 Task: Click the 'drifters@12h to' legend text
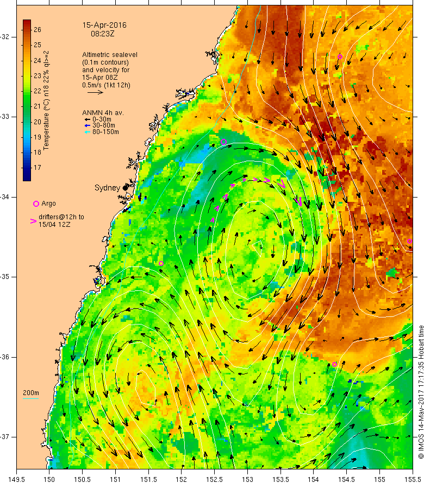(61, 217)
